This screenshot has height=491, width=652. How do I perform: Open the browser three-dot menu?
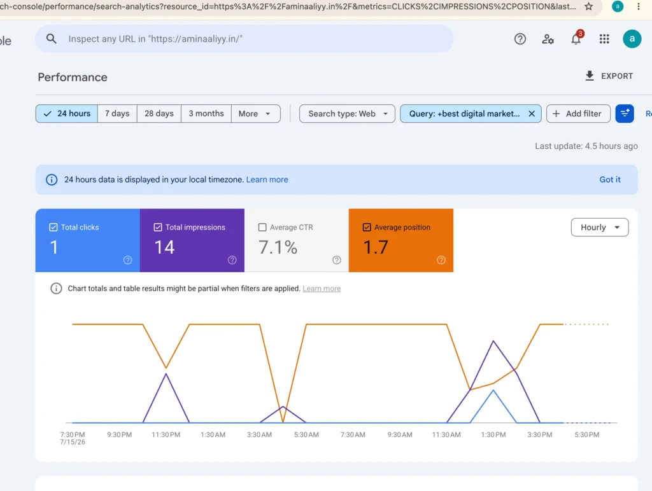coord(638,6)
